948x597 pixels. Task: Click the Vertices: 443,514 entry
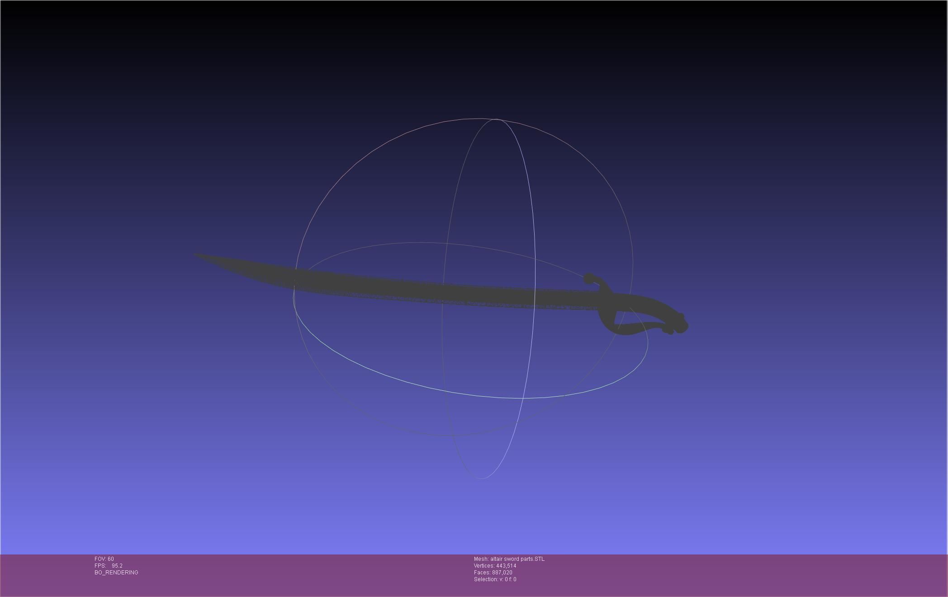(495, 566)
